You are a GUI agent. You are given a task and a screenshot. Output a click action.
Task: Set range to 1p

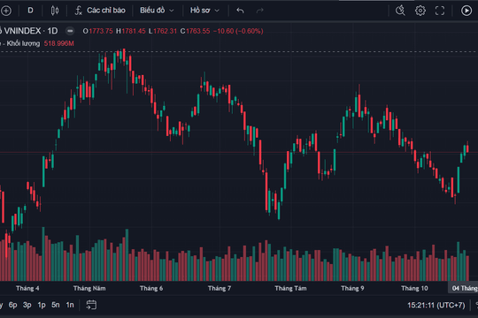click(42, 305)
